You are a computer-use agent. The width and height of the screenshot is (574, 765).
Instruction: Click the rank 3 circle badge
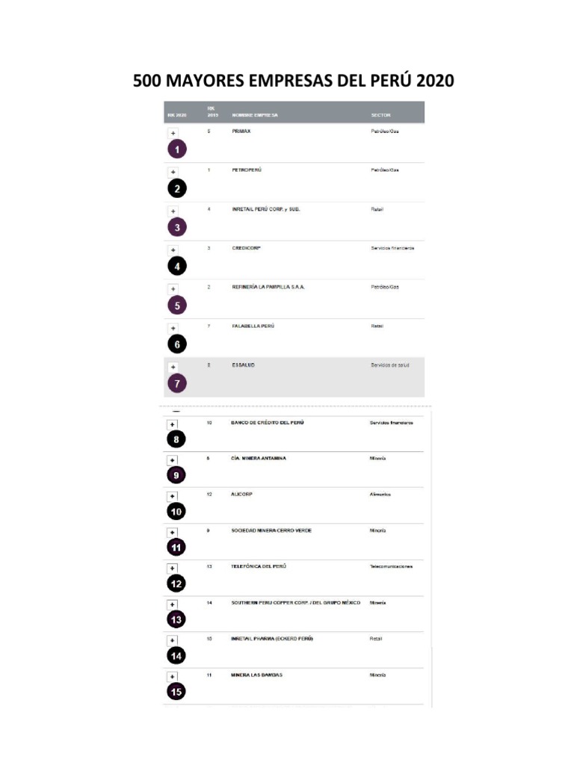point(177,227)
